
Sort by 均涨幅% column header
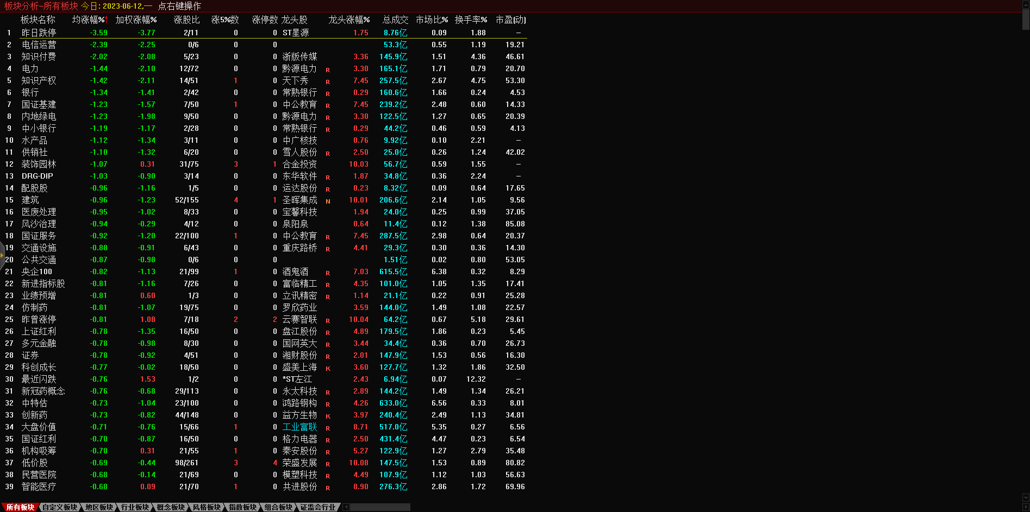coord(90,20)
